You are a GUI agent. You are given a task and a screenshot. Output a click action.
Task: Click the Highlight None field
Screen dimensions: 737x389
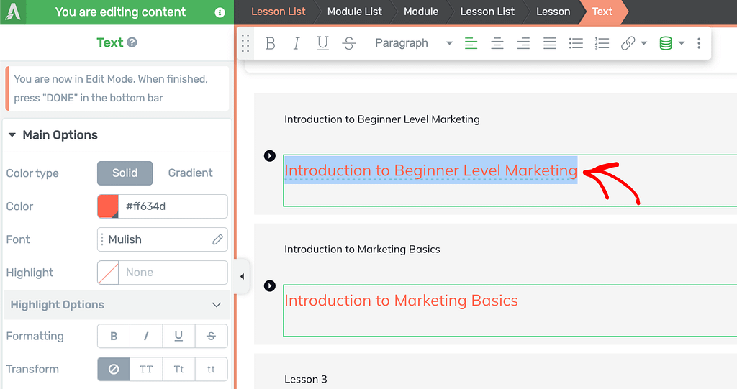click(173, 273)
